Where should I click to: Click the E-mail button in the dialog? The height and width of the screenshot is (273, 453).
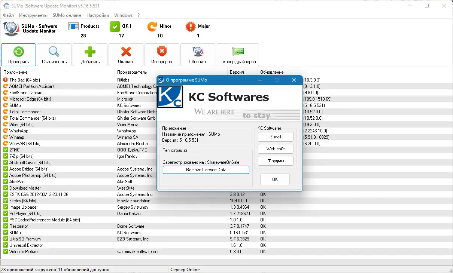pyautogui.click(x=276, y=137)
